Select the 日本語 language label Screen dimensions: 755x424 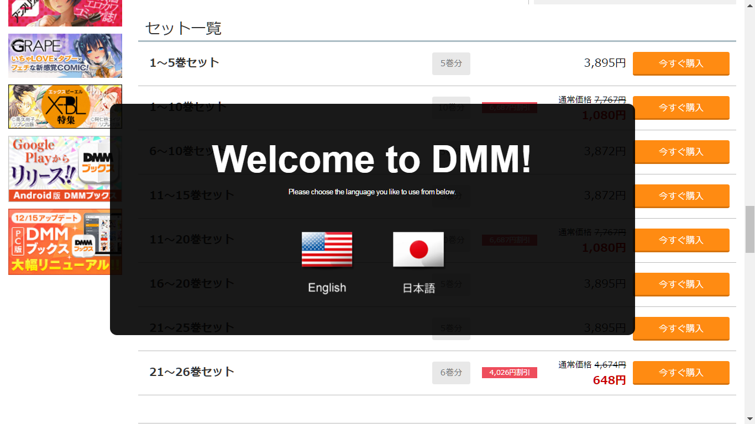pyautogui.click(x=418, y=288)
